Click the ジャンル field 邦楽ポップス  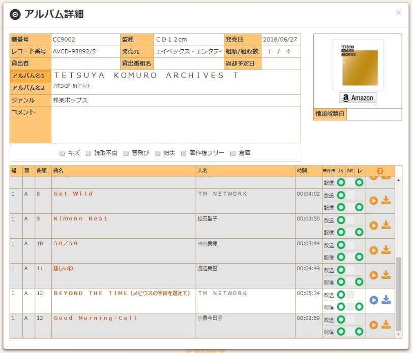176,100
